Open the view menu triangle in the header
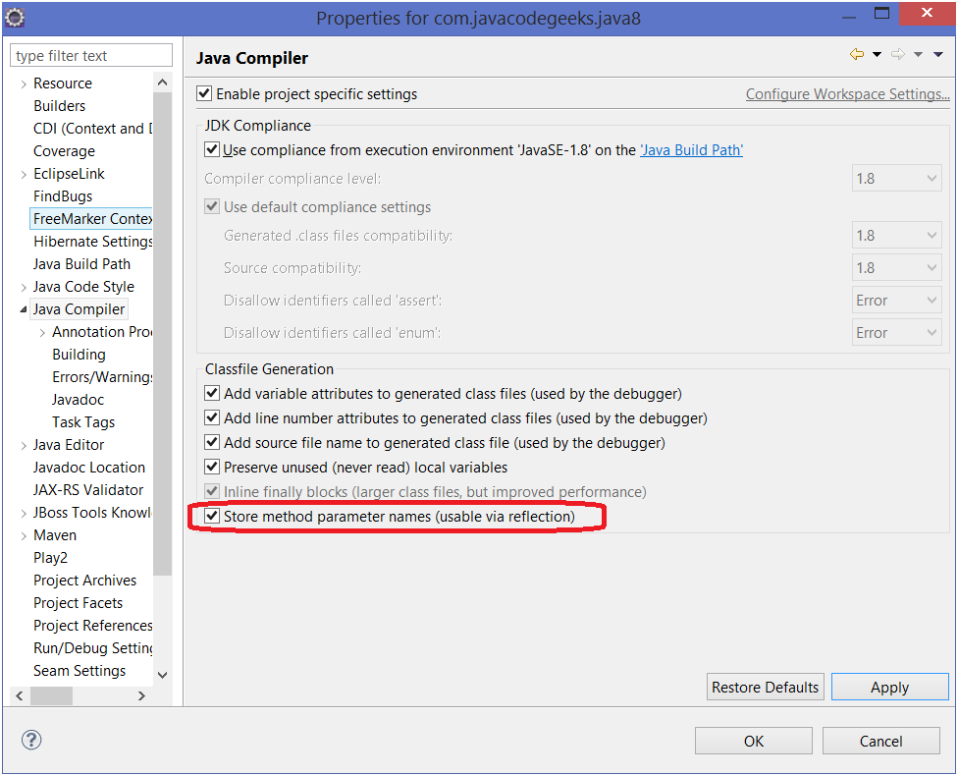This screenshot has height=776, width=958. coord(937,54)
